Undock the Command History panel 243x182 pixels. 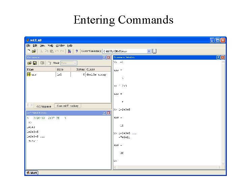(104, 113)
